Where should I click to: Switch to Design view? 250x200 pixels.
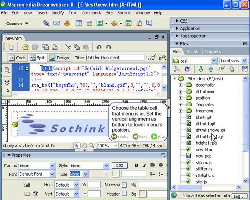pos(59,58)
